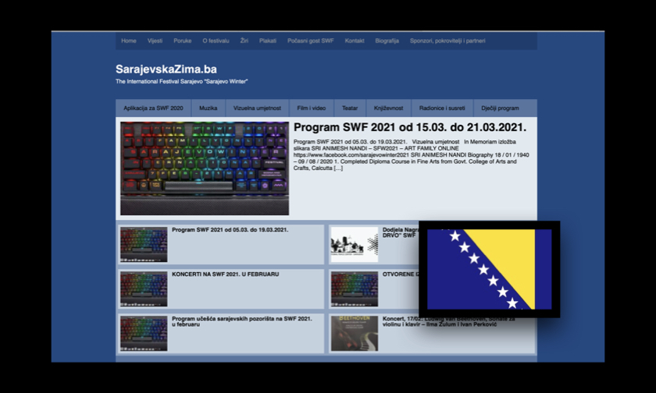The width and height of the screenshot is (656, 393).
Task: Open headline Program SWF 2021 od 15.03.
Action: click(409, 127)
